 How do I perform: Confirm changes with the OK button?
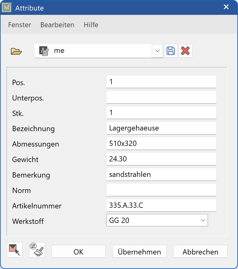click(x=78, y=252)
